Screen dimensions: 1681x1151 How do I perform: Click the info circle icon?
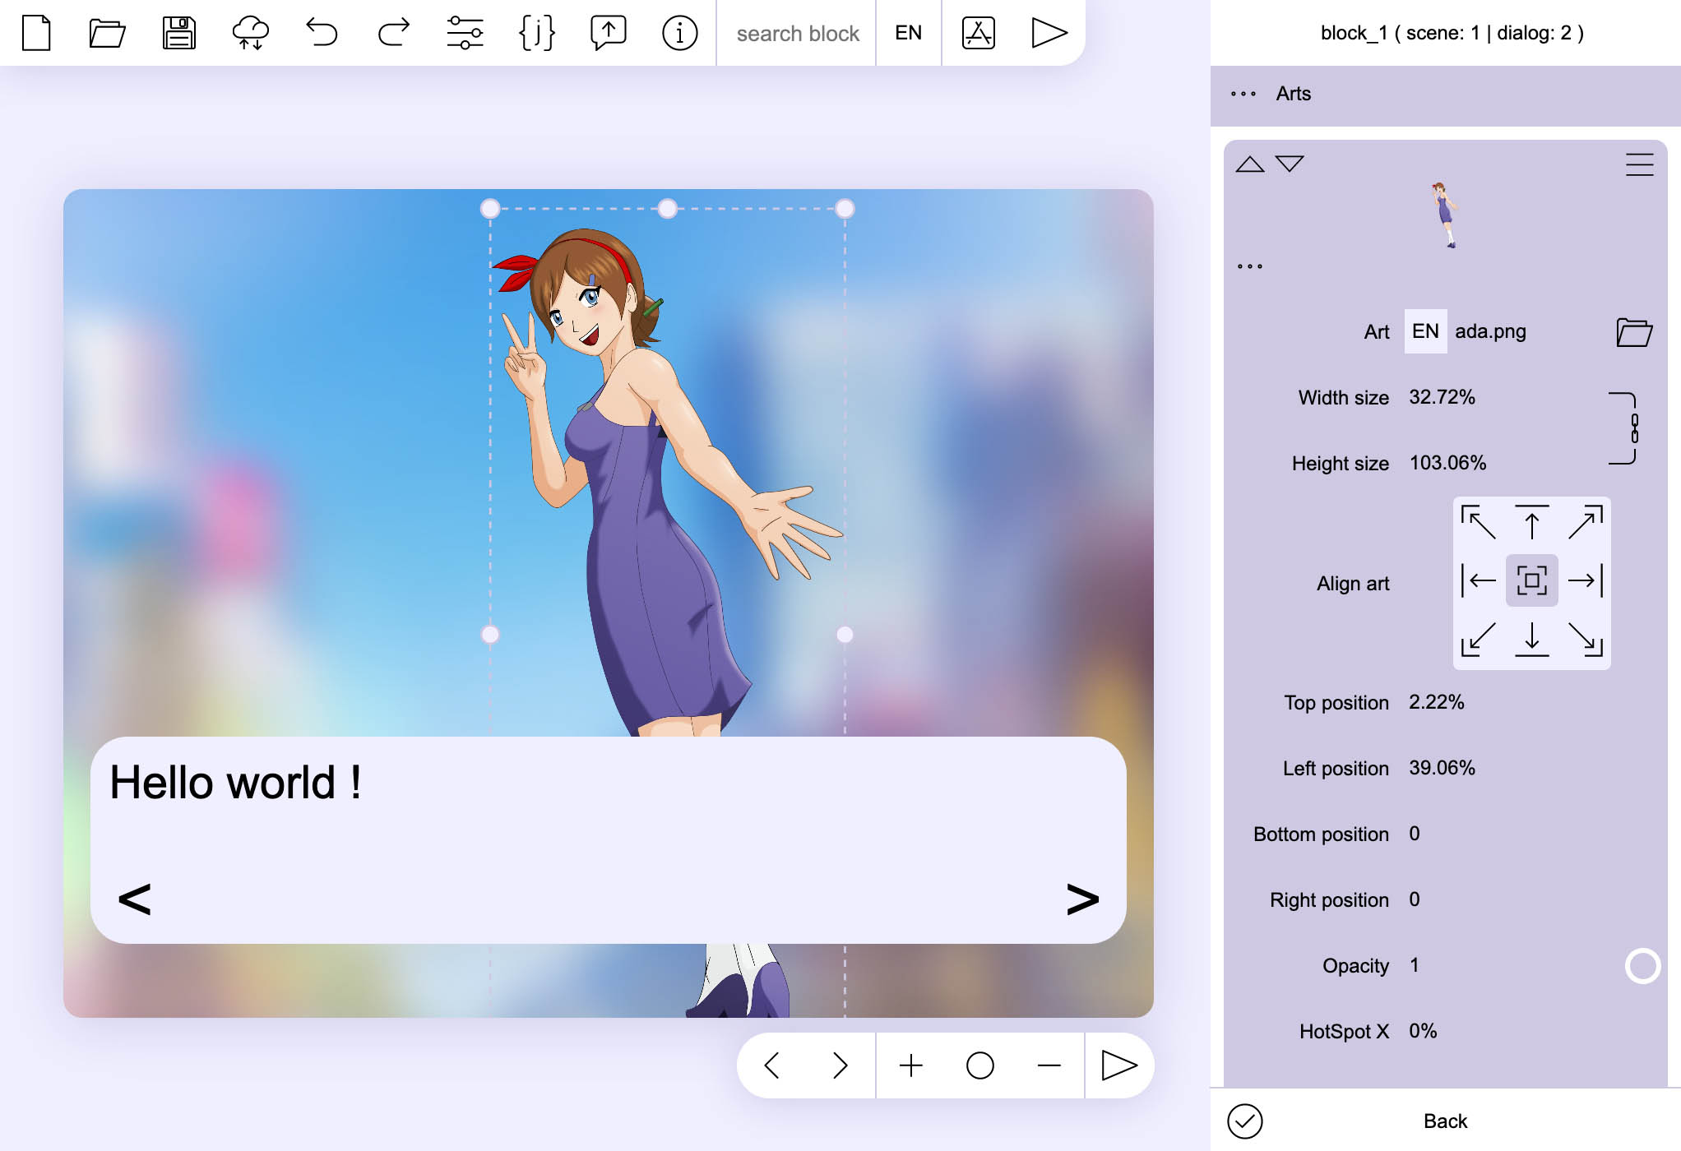point(679,33)
